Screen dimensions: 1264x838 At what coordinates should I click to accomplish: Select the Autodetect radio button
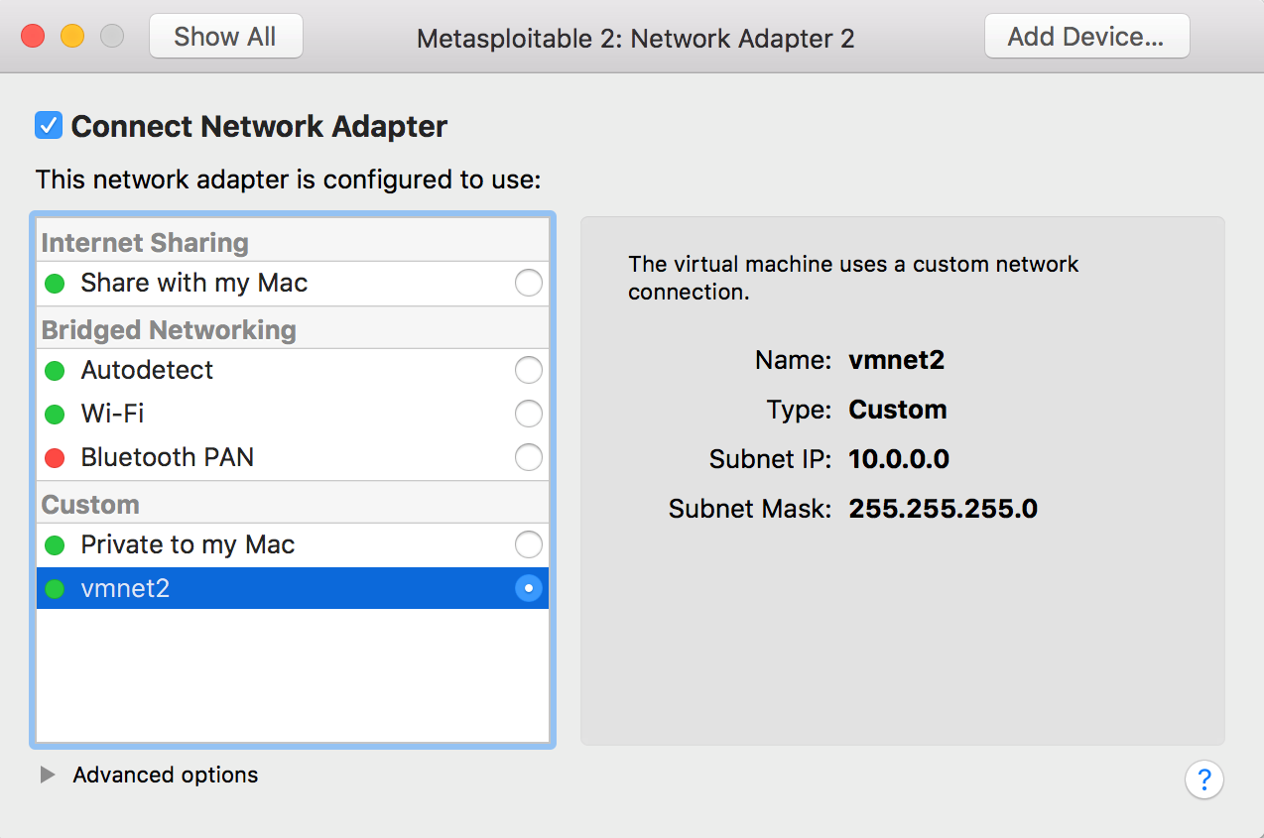click(x=529, y=370)
